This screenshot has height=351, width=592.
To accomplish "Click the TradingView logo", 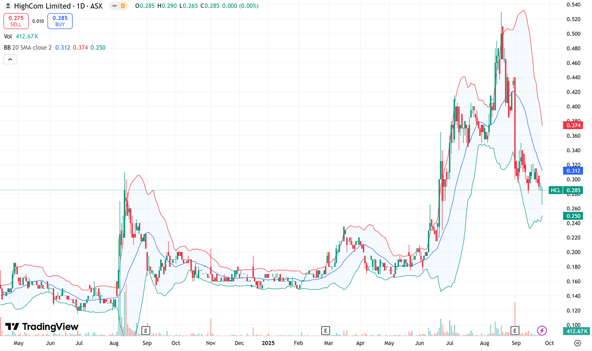I will click(x=42, y=327).
